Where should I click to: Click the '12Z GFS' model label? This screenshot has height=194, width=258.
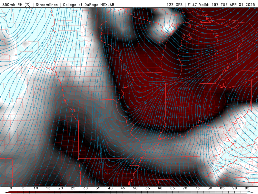click(x=175, y=5)
